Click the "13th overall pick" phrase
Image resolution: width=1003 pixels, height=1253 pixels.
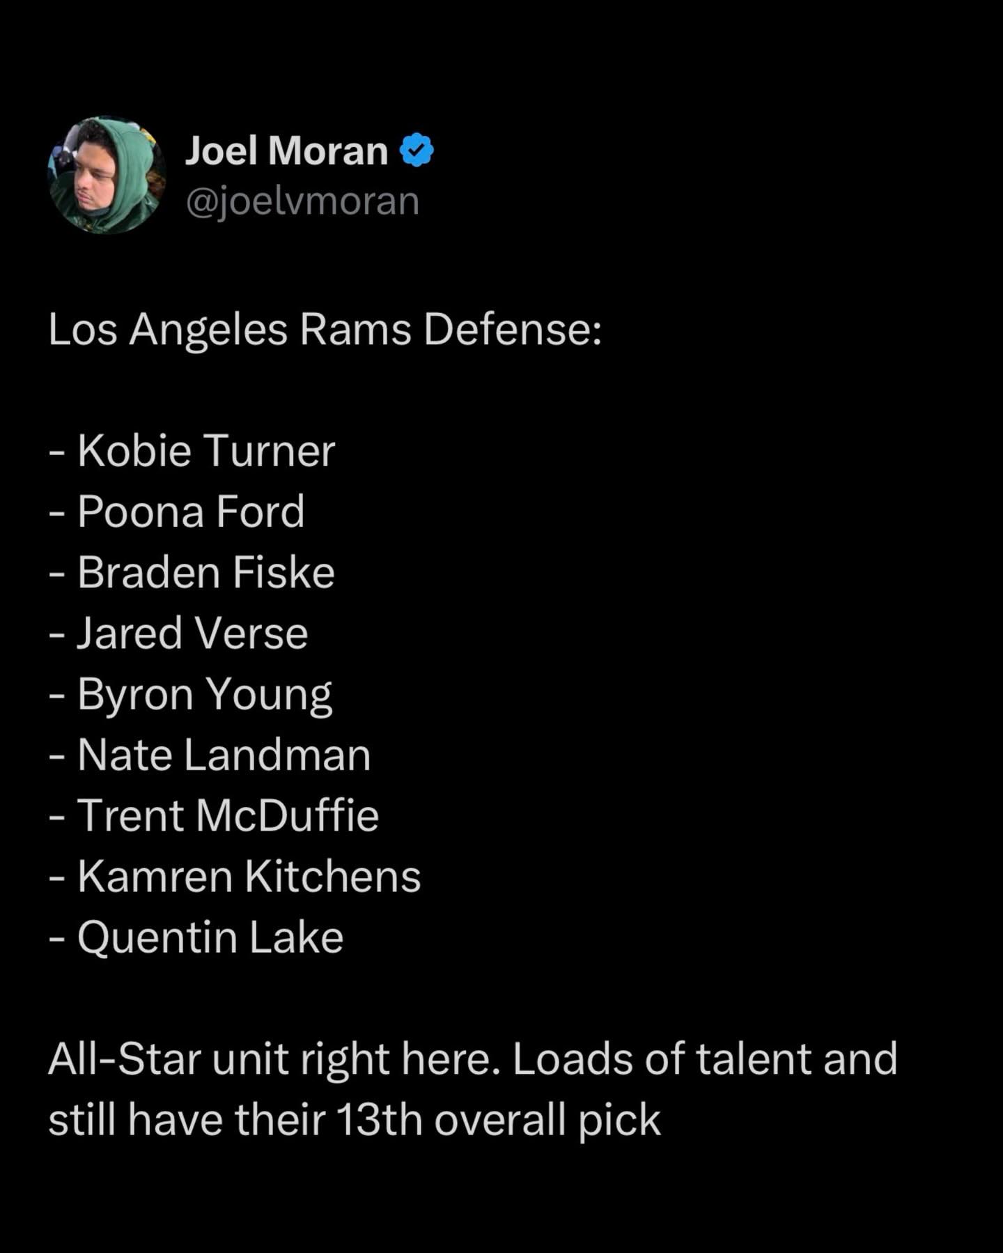pyautogui.click(x=498, y=1120)
